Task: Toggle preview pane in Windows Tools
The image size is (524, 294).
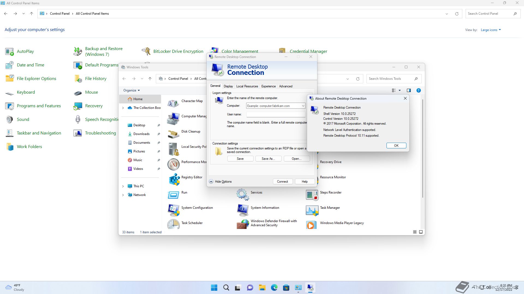Action: (x=409, y=90)
